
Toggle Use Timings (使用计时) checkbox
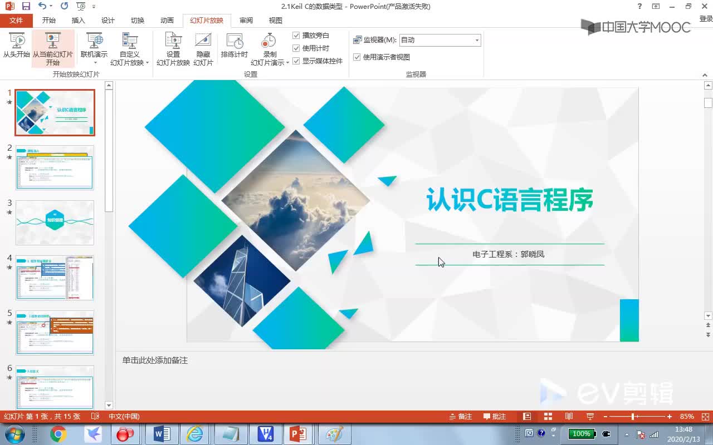point(296,48)
